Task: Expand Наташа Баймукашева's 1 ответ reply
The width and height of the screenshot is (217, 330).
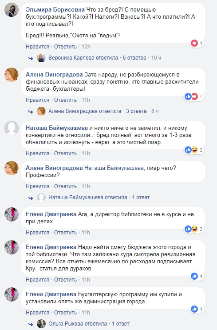Action: [141, 197]
